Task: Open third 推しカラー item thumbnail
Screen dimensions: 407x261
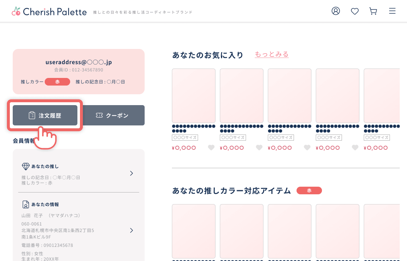Action: (x=290, y=231)
